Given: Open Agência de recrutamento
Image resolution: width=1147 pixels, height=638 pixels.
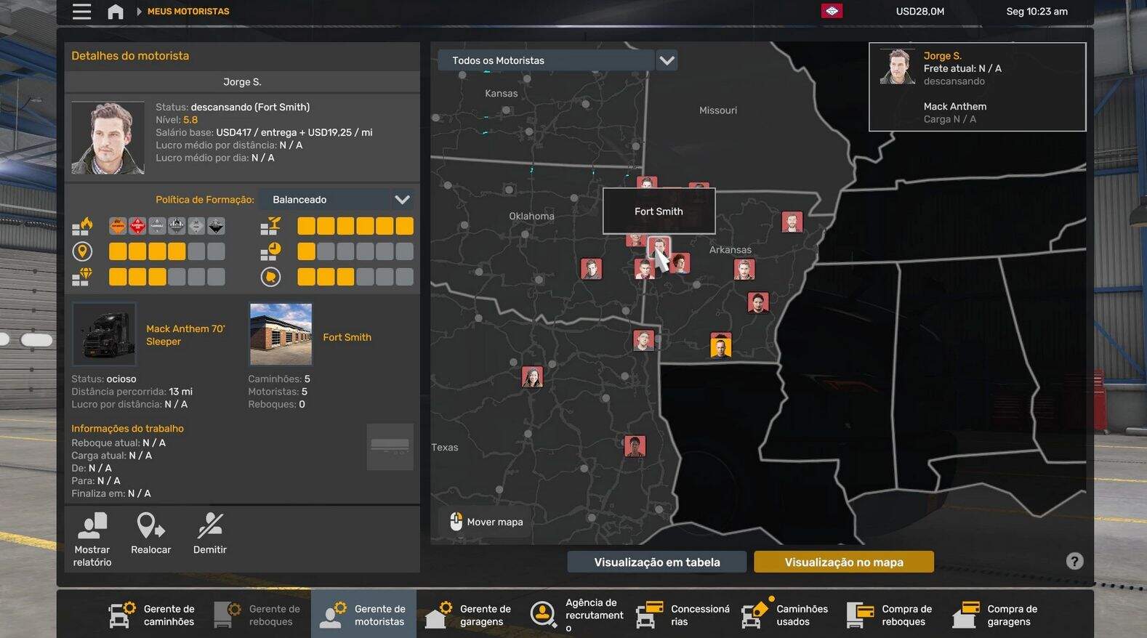Looking at the screenshot, I should point(576,615).
